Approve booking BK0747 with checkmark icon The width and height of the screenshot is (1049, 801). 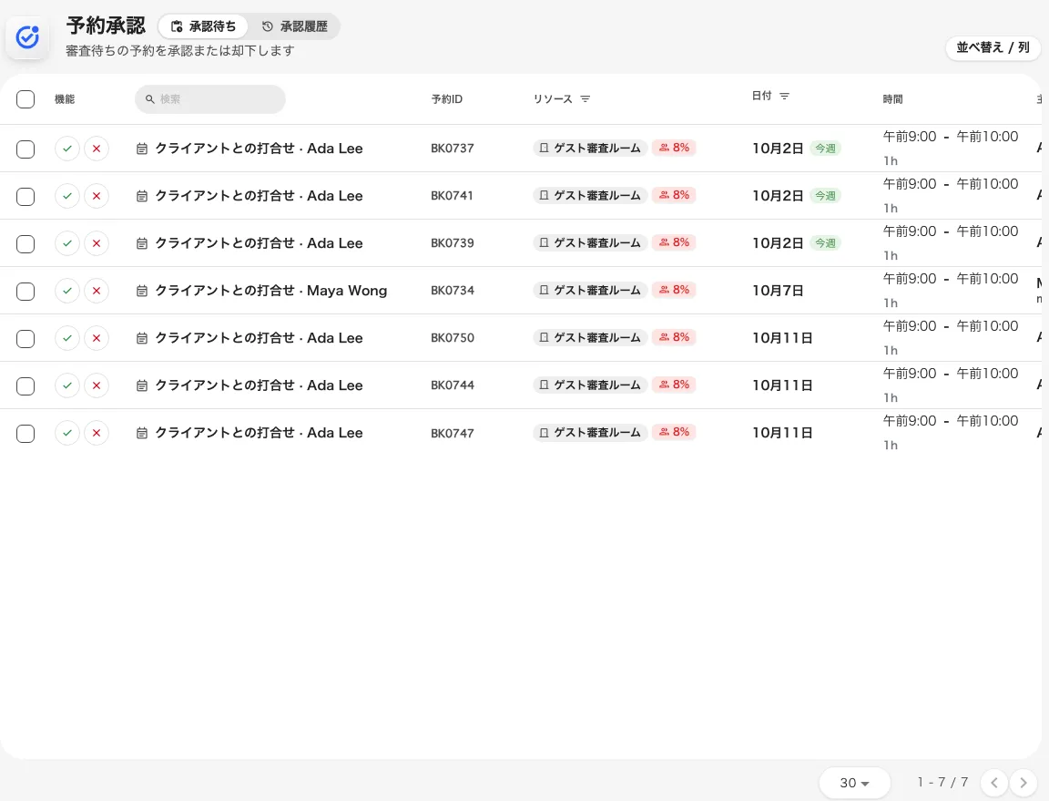tap(66, 434)
